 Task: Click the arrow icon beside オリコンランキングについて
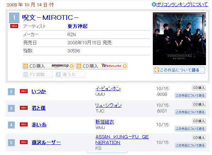point(154,5)
